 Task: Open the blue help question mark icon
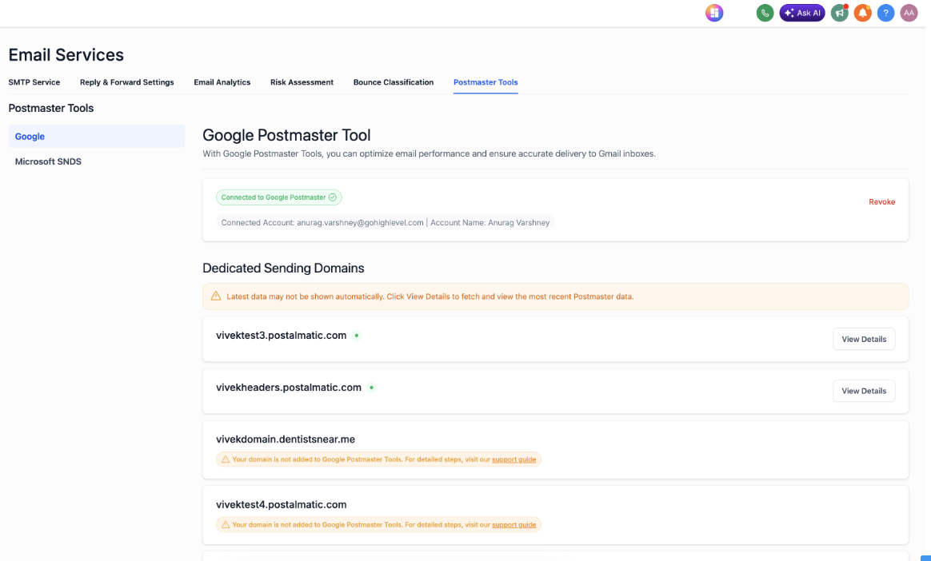(886, 13)
